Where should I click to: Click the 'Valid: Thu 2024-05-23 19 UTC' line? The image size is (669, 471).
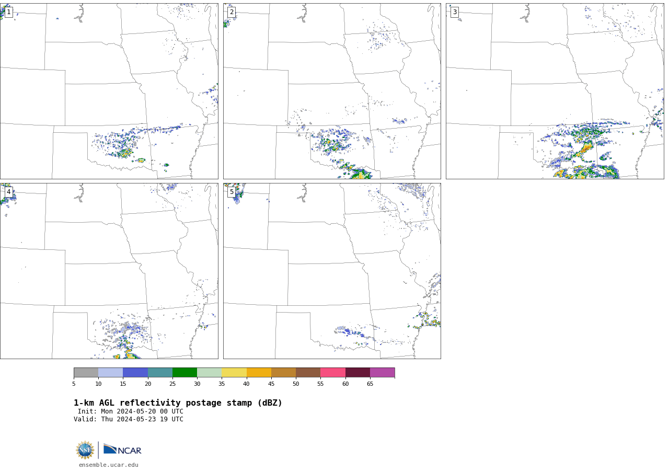(x=129, y=419)
